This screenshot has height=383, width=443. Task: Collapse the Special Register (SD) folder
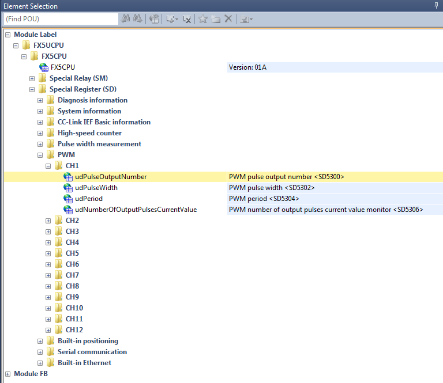(x=32, y=89)
